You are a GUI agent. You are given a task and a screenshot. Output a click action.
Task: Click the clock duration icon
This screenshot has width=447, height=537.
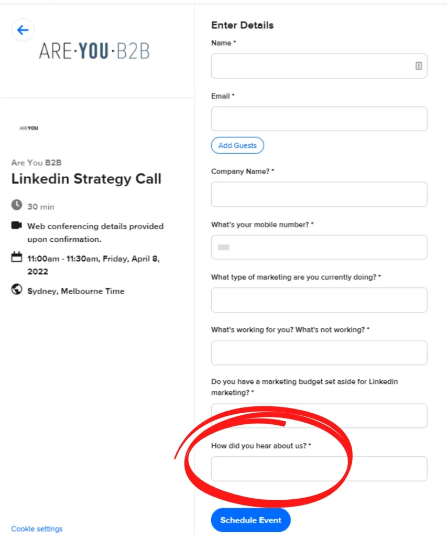click(17, 205)
